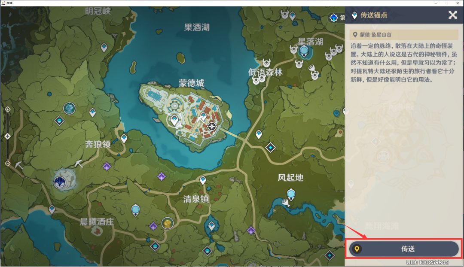Open the blue event icon beside 第
Viewport: 464px width, 267px height.
(x=333, y=18)
